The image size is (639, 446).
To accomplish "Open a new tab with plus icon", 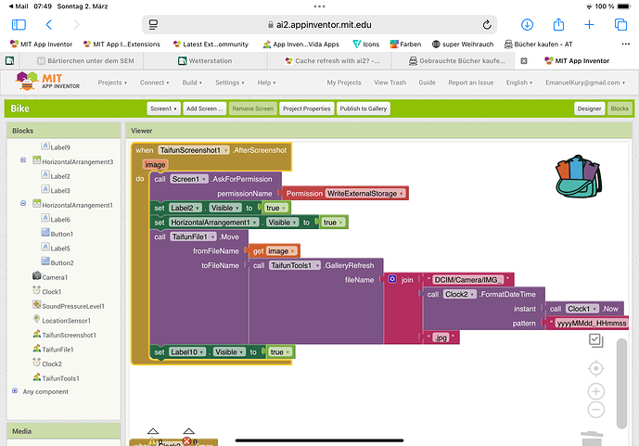I will 589,25.
